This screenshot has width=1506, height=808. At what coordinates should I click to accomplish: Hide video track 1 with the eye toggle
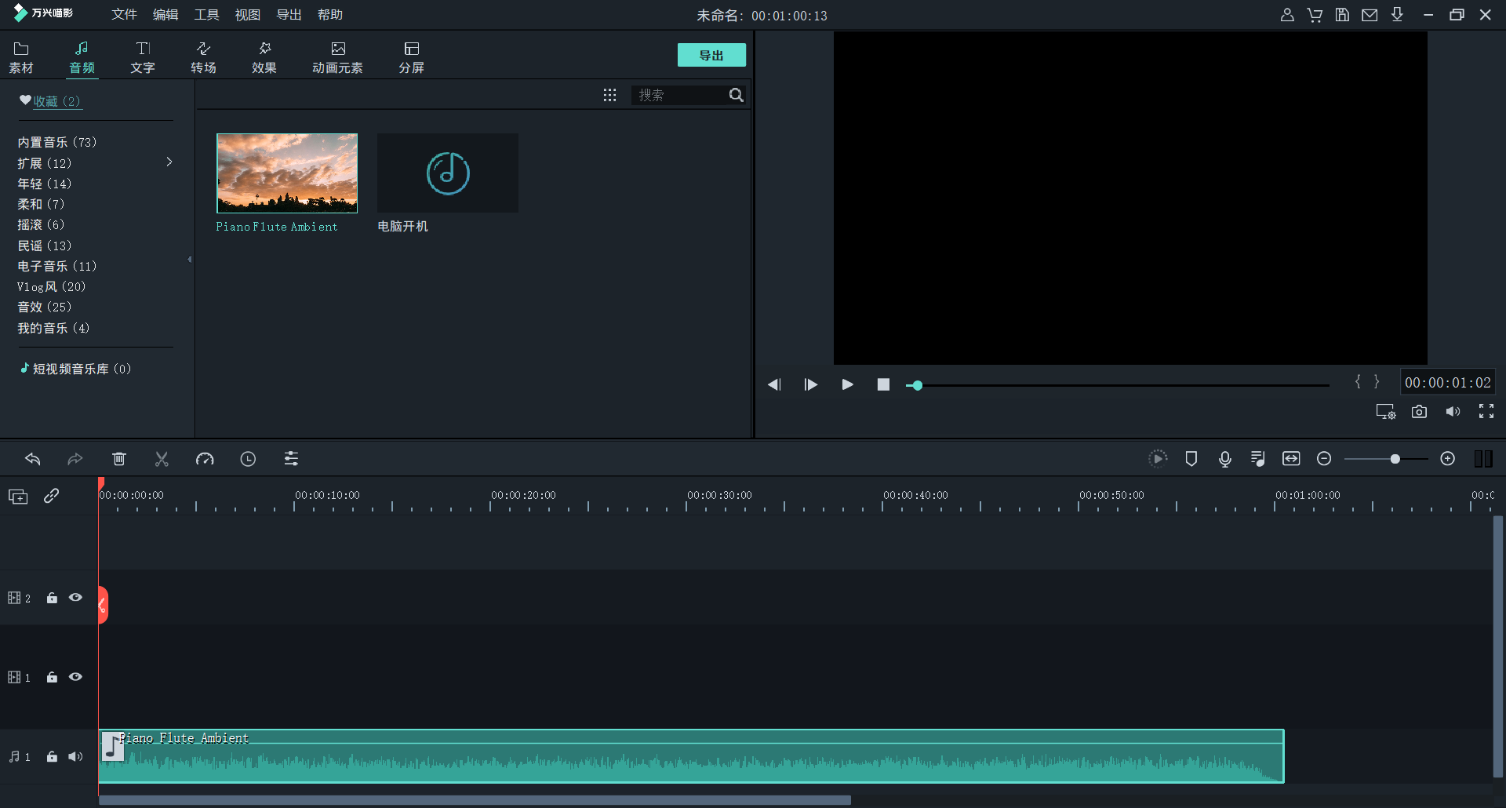pos(75,677)
